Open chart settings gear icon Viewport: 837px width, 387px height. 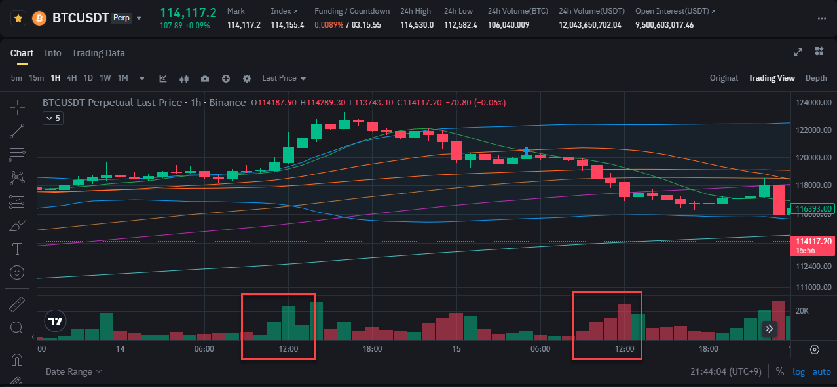click(x=247, y=79)
